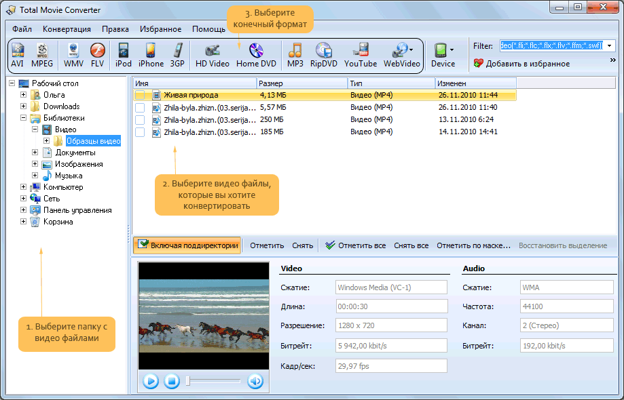Viewport: 624px width, 400px height.
Task: Show hidden toolbar items via chevron
Action: [x=612, y=60]
